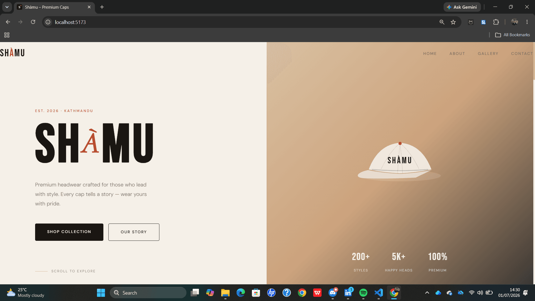
Task: Click the taskbar Search box
Action: [x=148, y=293]
